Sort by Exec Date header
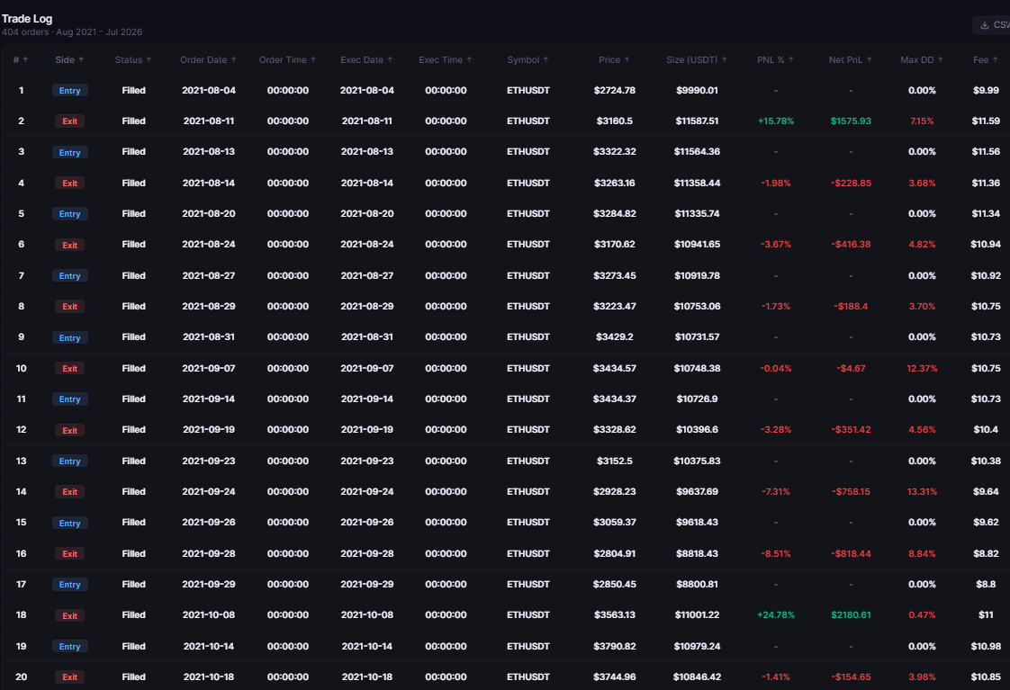1010x690 pixels. coord(366,60)
